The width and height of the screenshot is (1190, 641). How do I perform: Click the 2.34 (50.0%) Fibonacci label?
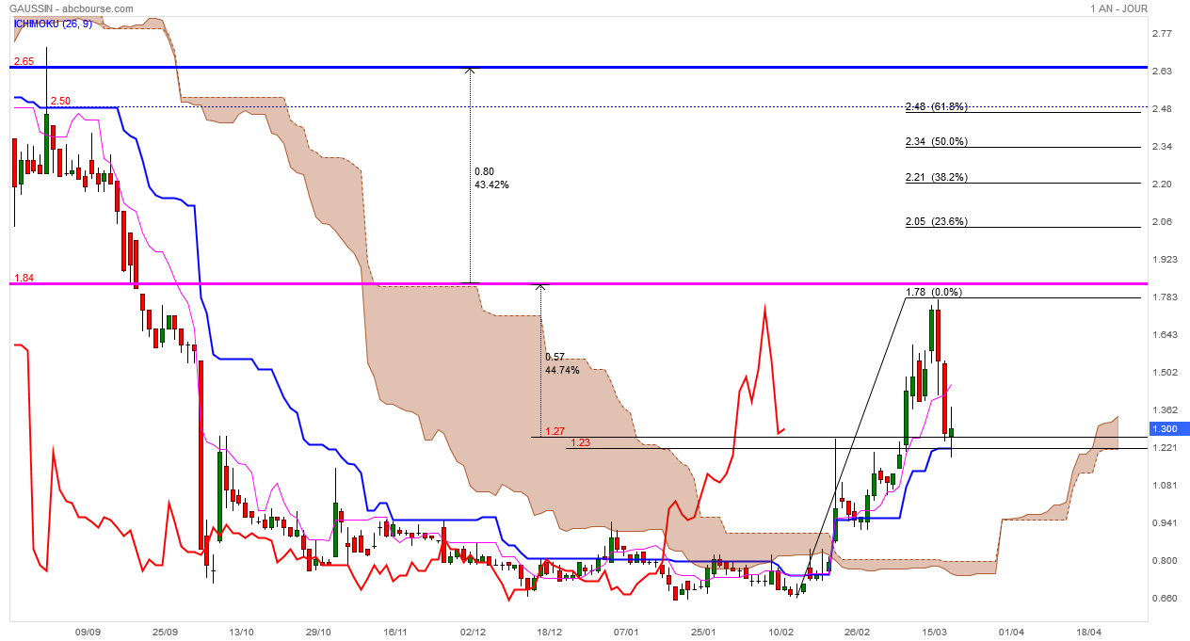pos(936,142)
